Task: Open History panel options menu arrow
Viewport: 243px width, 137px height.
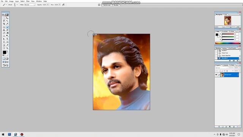Action: click(240, 48)
